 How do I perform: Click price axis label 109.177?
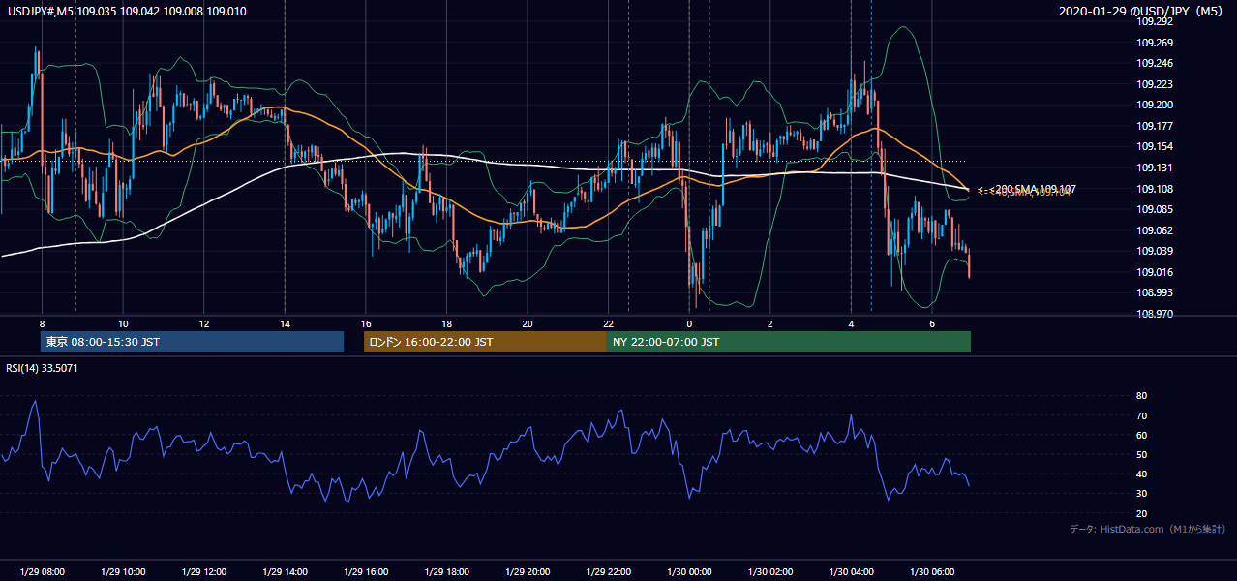tap(1155, 126)
